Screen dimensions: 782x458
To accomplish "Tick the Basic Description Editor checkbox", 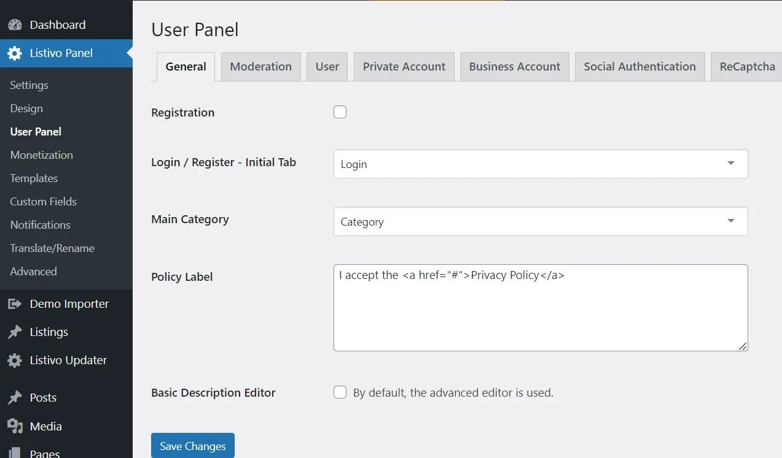I will click(340, 392).
